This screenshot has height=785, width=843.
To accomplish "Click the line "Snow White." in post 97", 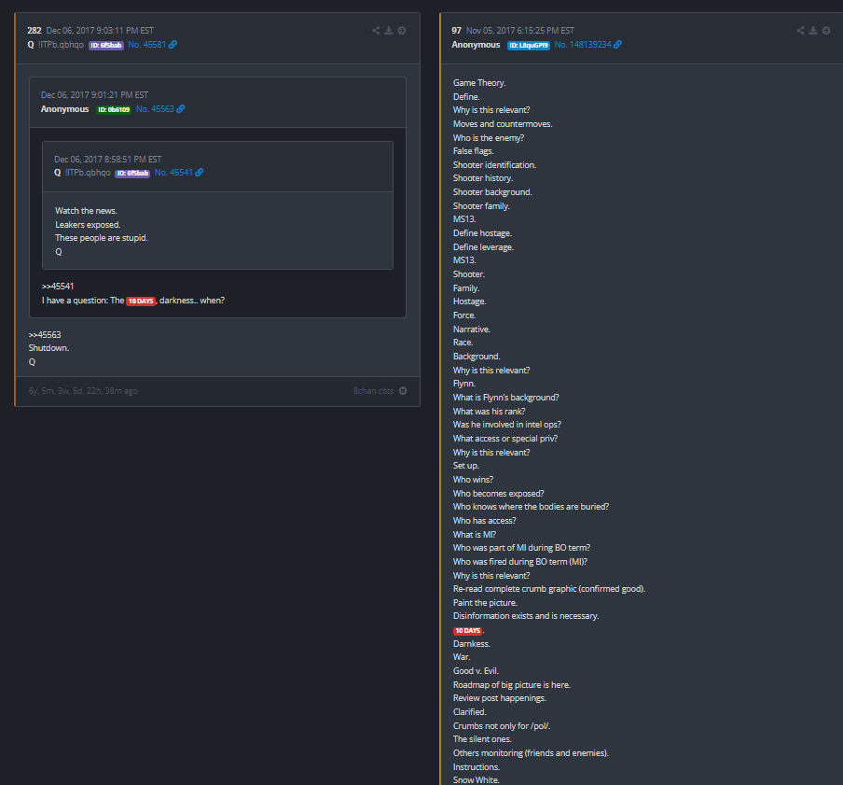I will pyautogui.click(x=477, y=780).
